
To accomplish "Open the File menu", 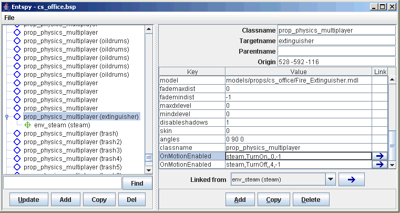I will click(9, 18).
